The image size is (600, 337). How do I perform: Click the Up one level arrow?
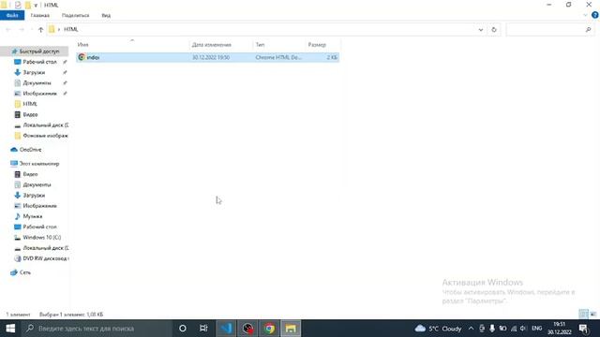[41, 29]
